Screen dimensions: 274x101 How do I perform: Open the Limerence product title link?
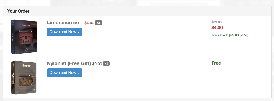59,23
